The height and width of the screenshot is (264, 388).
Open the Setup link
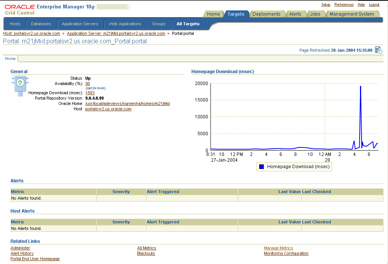pyautogui.click(x=326, y=5)
